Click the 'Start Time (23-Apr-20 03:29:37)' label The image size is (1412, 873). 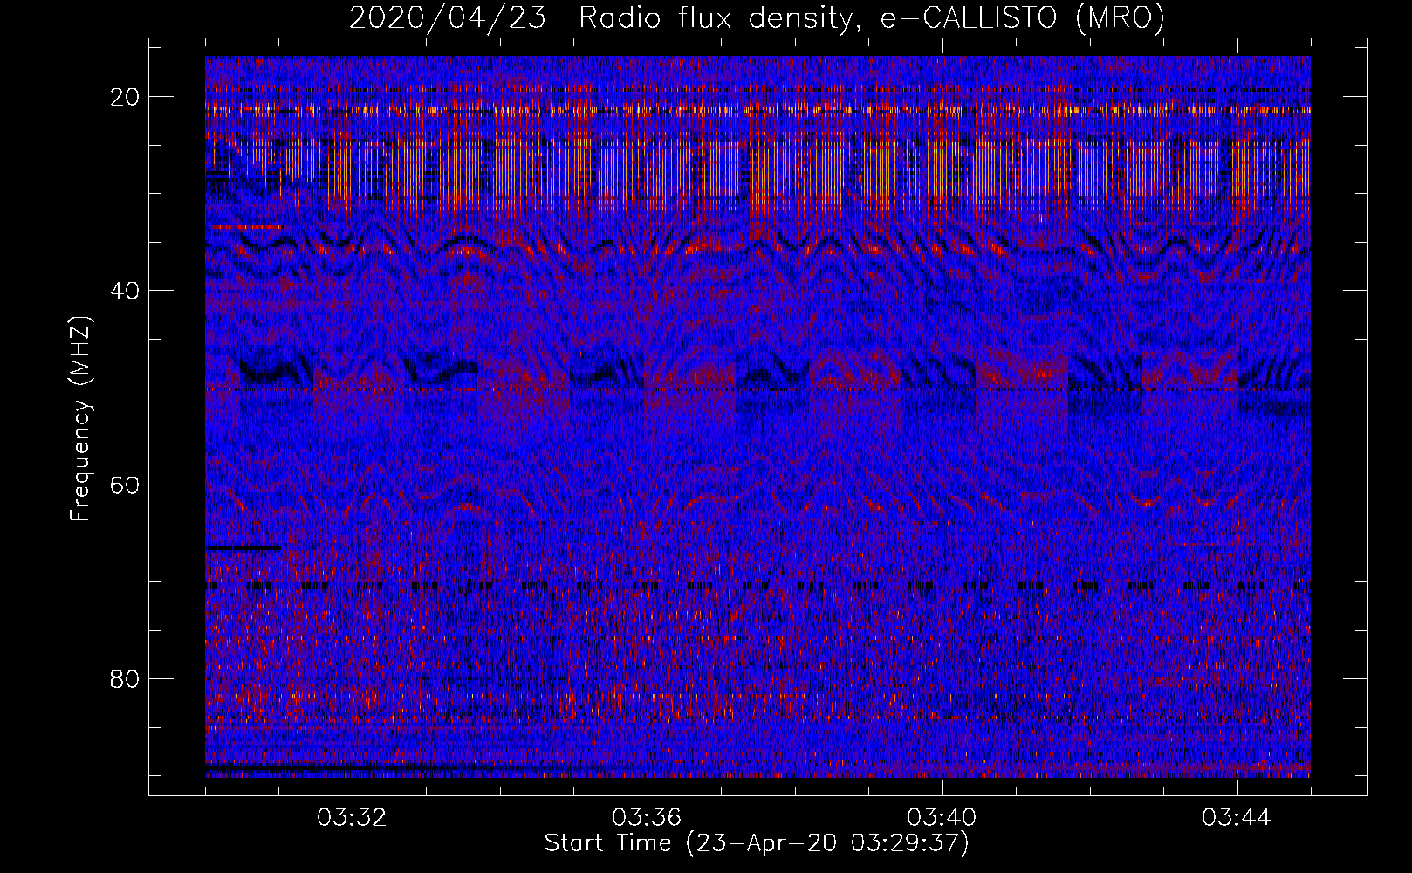click(x=757, y=843)
